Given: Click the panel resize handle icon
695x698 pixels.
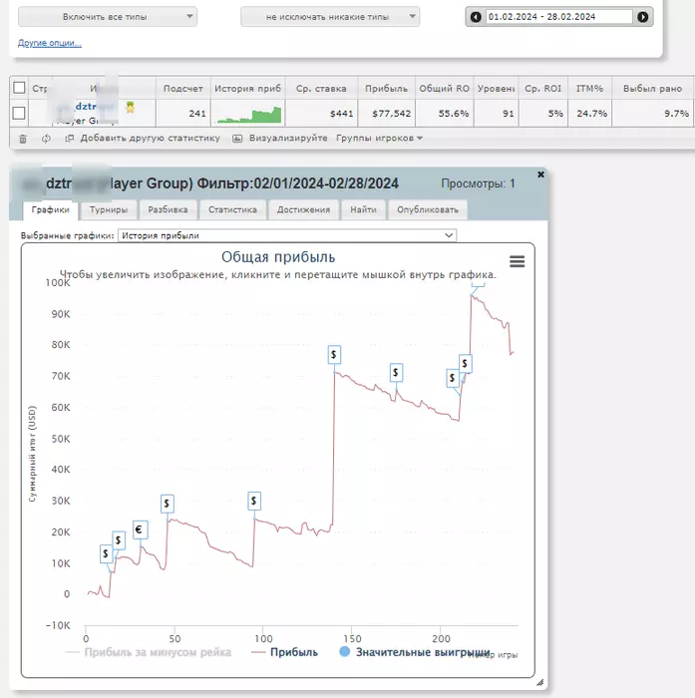Looking at the screenshot, I should click(540, 682).
